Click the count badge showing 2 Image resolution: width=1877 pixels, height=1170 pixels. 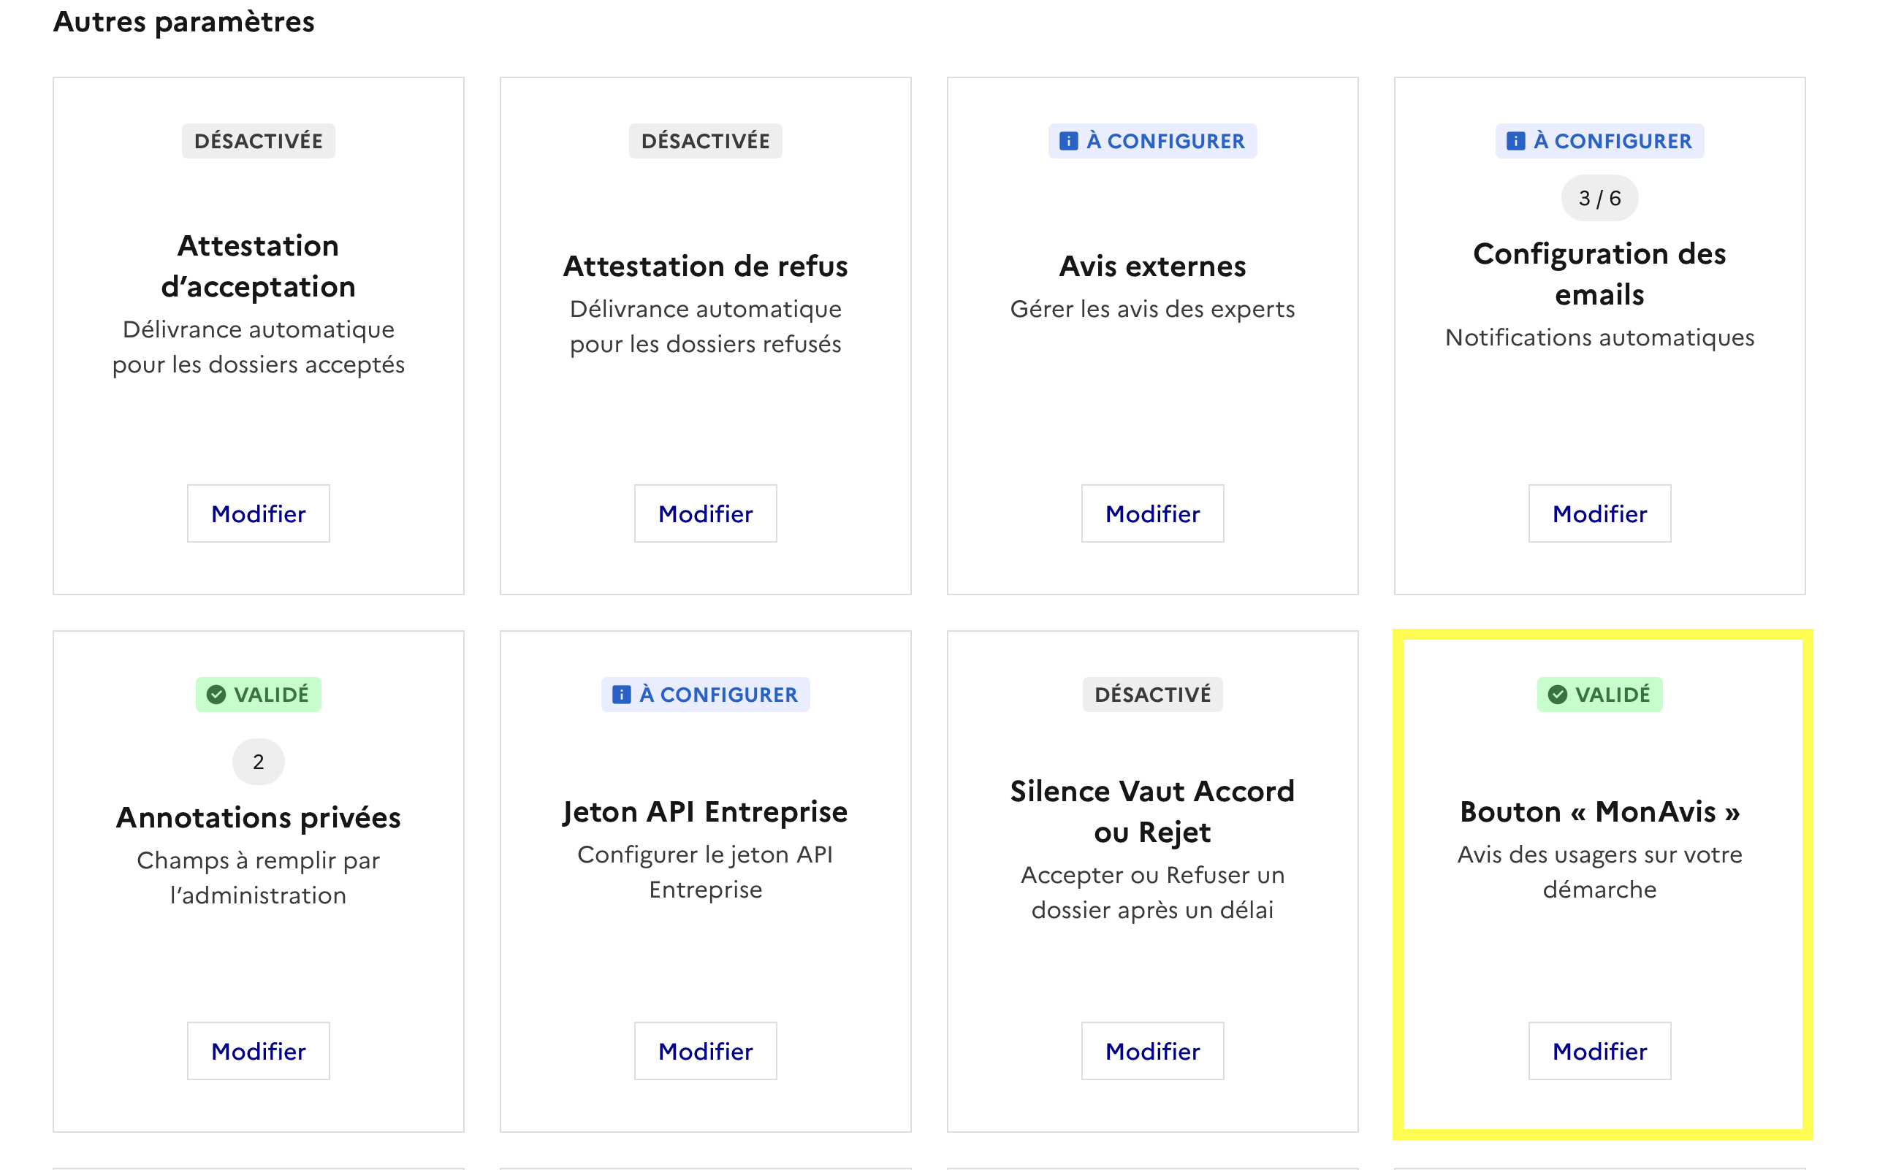point(259,762)
